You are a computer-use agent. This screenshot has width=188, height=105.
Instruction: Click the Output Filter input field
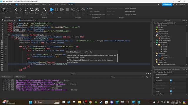tap(127, 77)
